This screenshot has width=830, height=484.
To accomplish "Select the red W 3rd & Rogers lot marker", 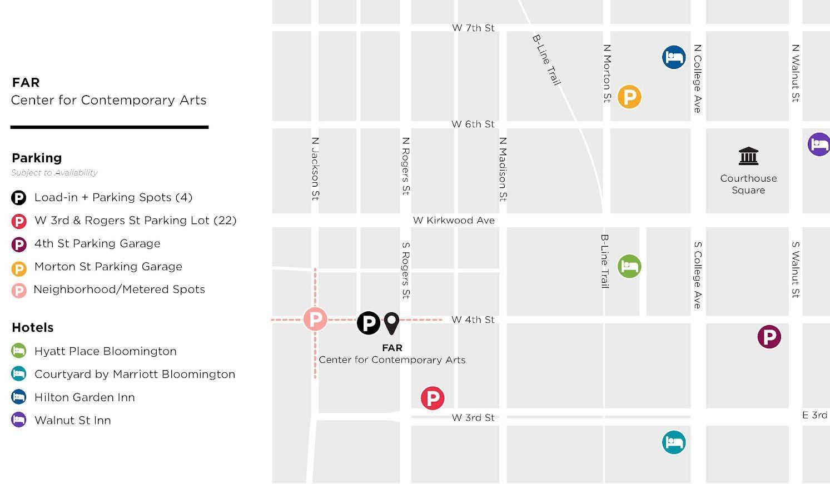I will point(433,398).
